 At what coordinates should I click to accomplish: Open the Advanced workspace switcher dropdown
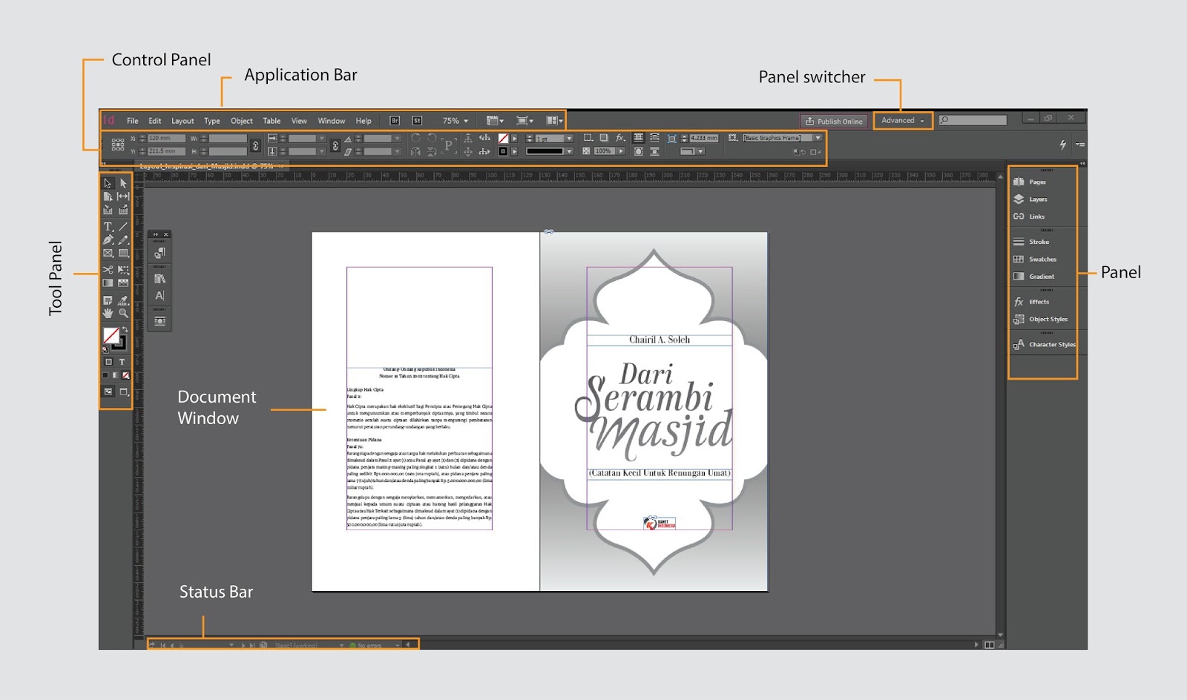coord(903,121)
